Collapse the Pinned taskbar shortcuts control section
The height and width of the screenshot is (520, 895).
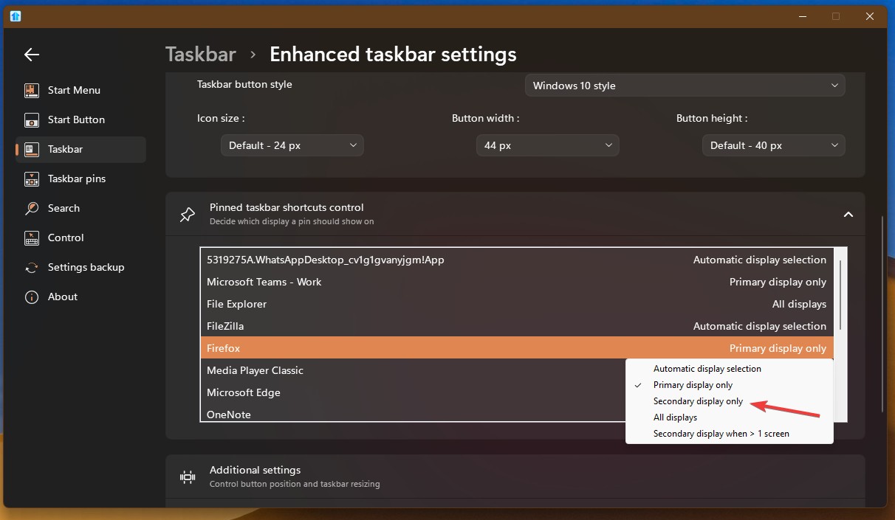pos(848,215)
